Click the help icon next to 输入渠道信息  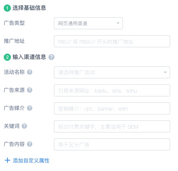pyautogui.click(x=51, y=57)
